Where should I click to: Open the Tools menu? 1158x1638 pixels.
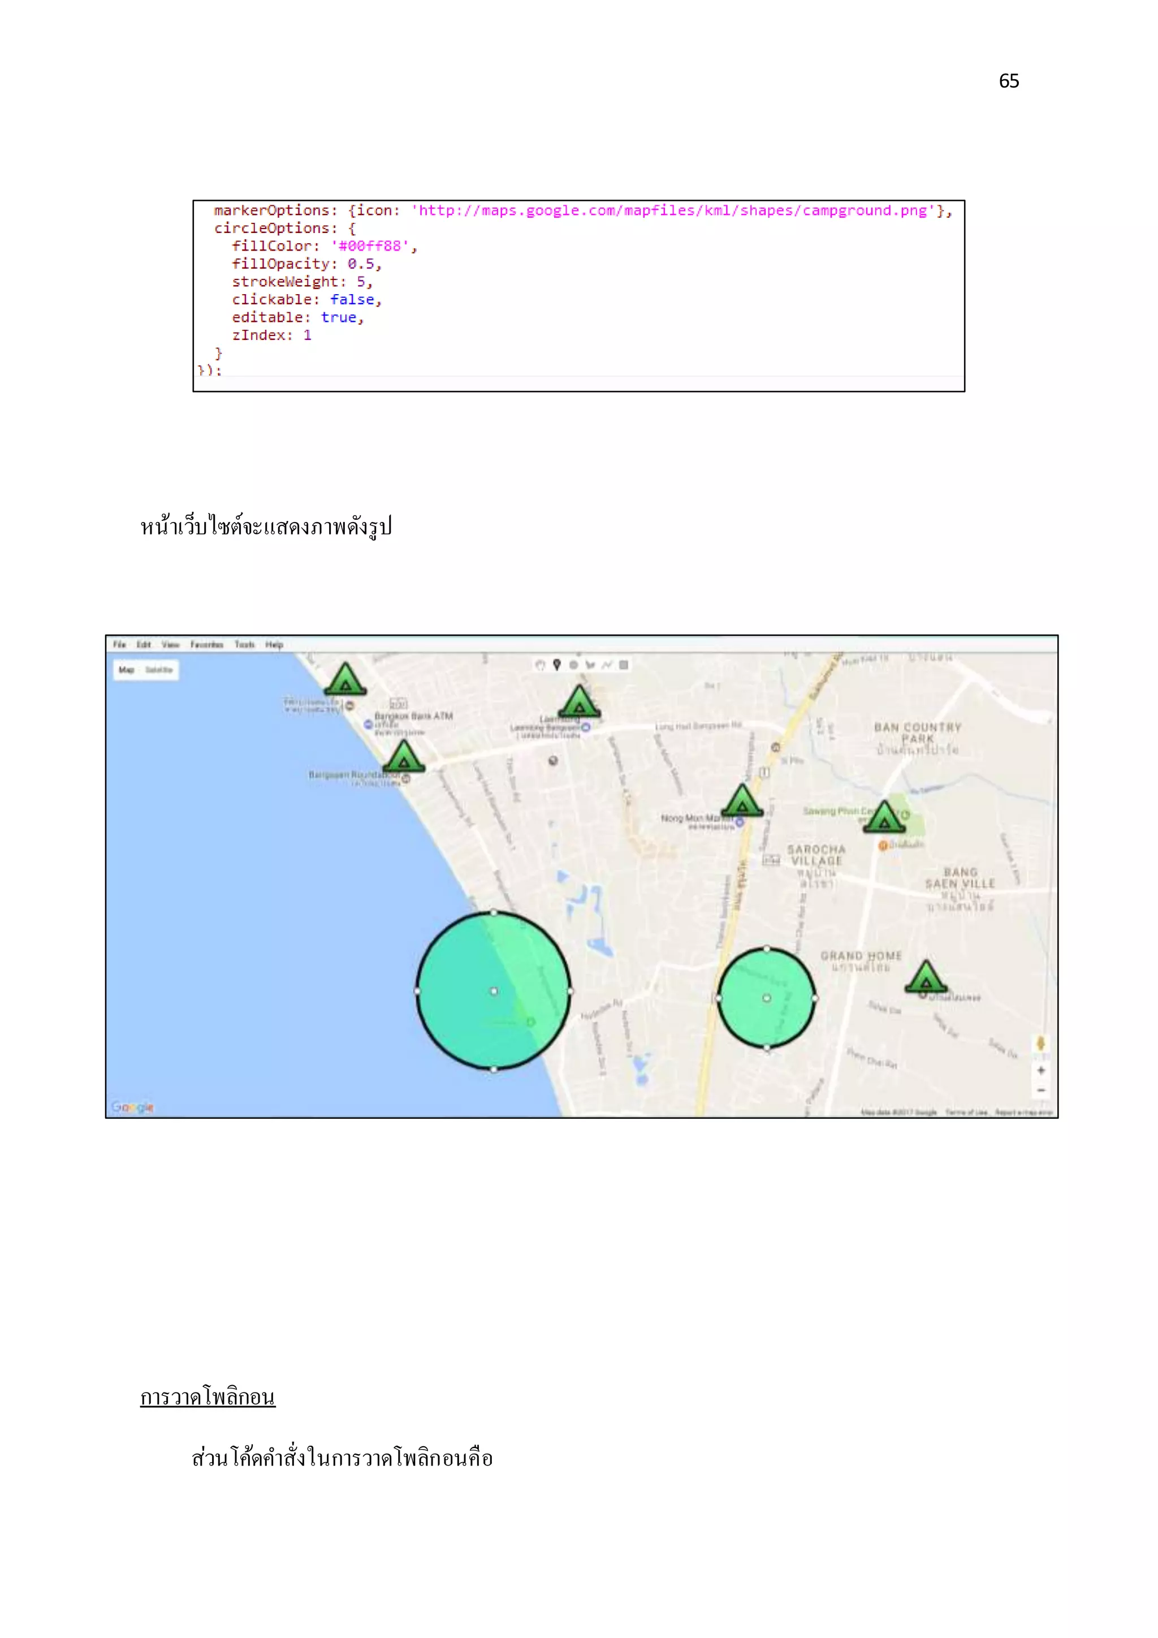[x=245, y=644]
